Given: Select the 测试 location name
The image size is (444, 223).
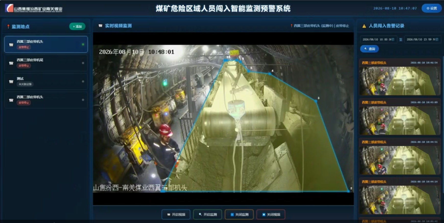Looking at the screenshot, I should point(20,79).
